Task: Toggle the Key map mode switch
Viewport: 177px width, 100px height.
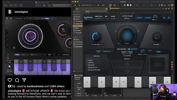Action: pyautogui.click(x=165, y=5)
